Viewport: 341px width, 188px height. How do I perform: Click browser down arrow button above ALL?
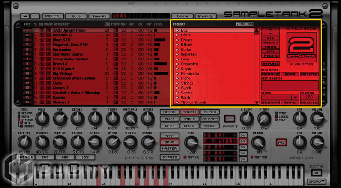[270, 34]
